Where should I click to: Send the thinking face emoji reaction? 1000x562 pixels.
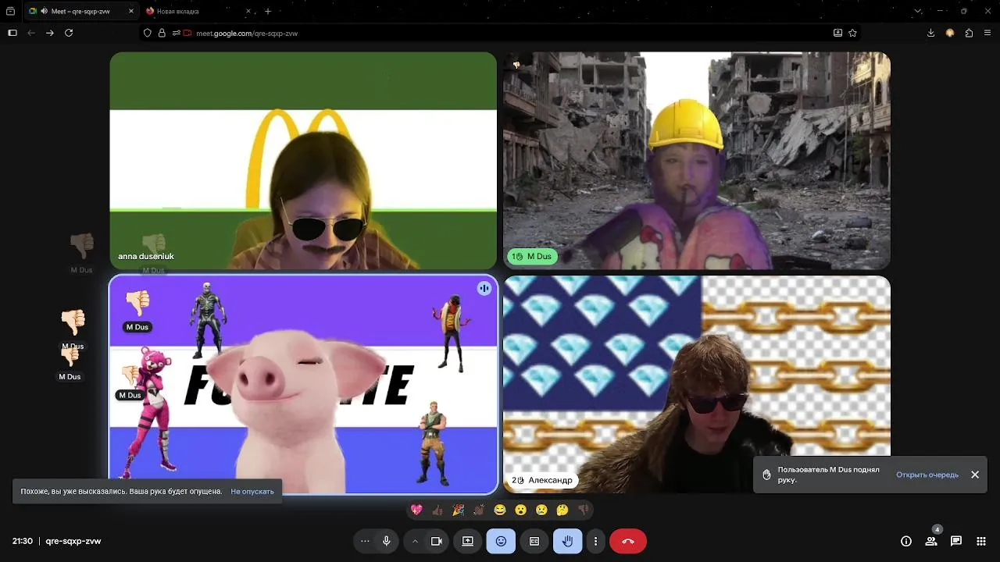click(x=562, y=510)
